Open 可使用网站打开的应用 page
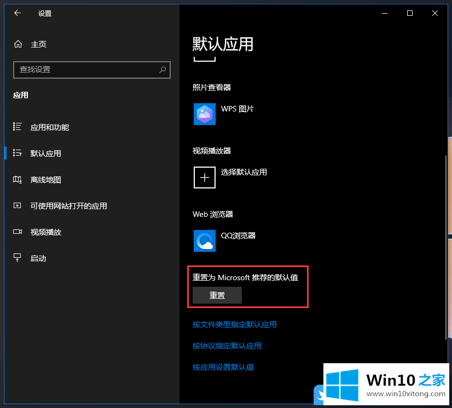 click(x=68, y=206)
